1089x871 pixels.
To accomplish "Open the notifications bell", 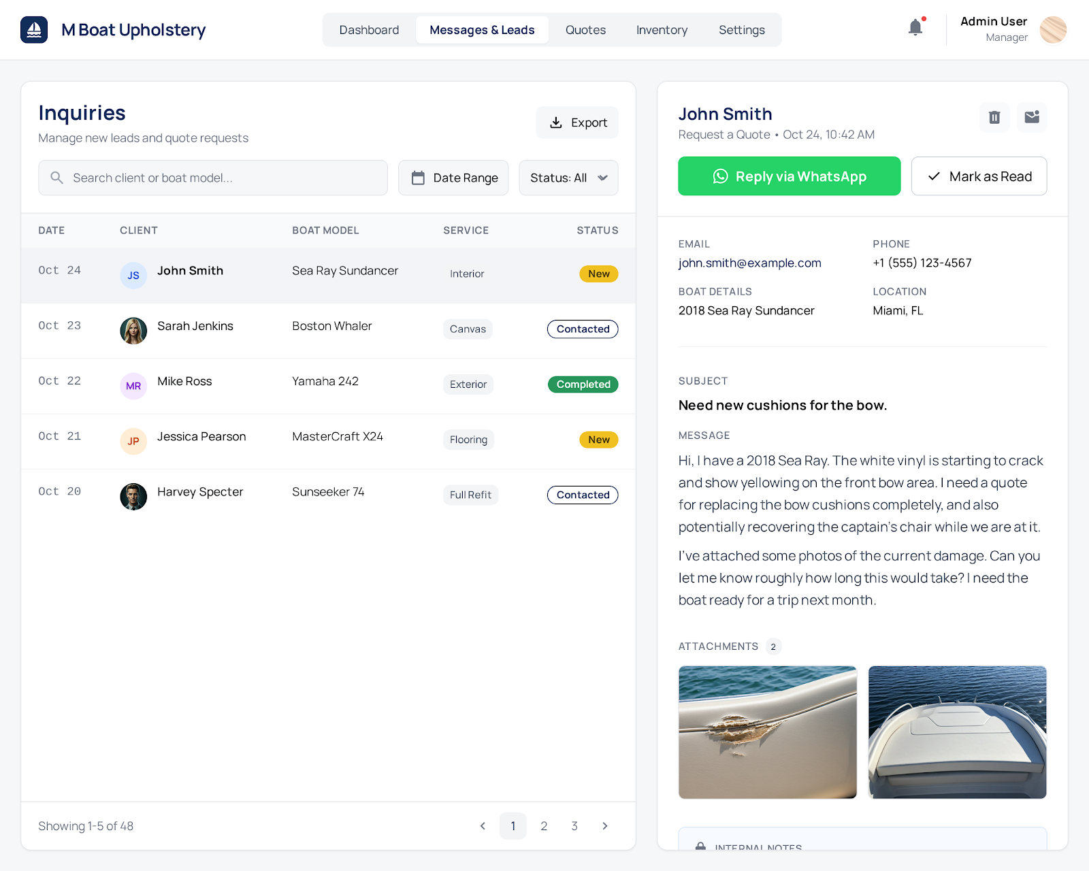I will pyautogui.click(x=915, y=28).
